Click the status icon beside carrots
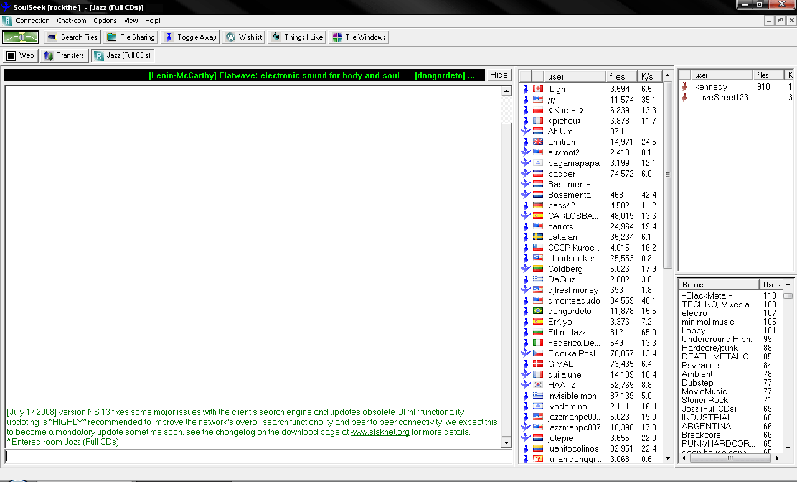The image size is (797, 482). pyautogui.click(x=526, y=226)
